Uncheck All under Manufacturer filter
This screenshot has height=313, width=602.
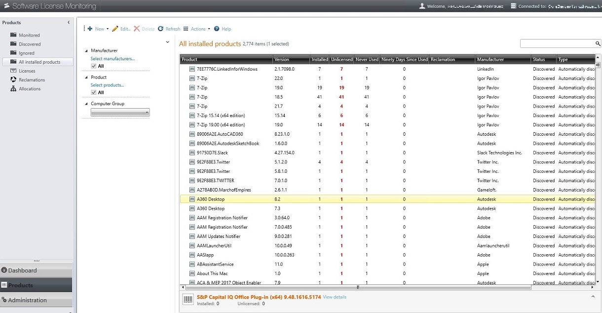pos(94,65)
